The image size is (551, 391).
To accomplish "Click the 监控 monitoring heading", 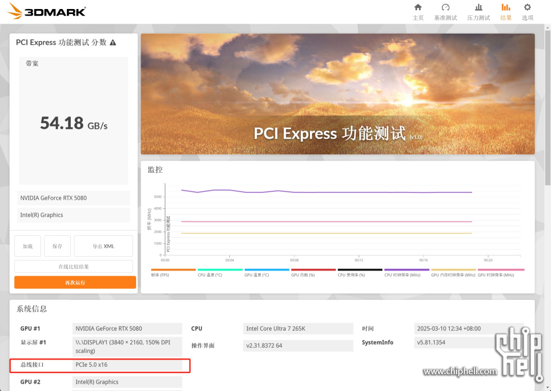I will (155, 170).
